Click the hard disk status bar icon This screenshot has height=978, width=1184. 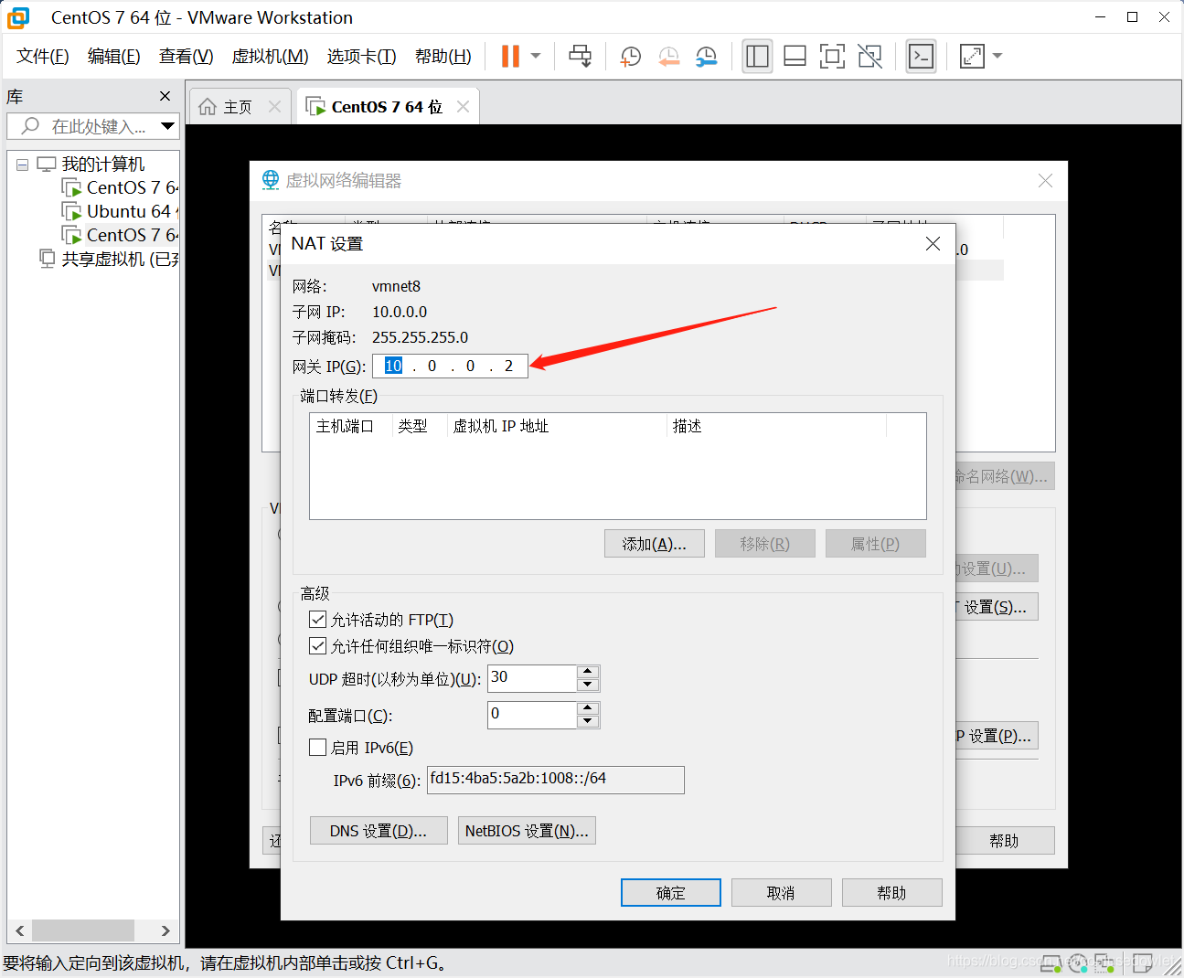pyautogui.click(x=1051, y=962)
